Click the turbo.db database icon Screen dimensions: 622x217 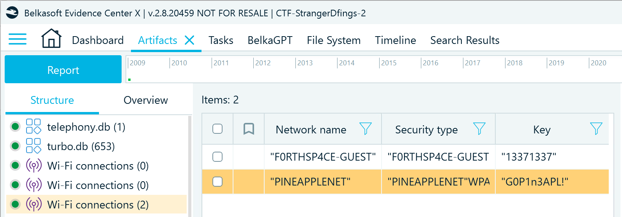coord(34,146)
